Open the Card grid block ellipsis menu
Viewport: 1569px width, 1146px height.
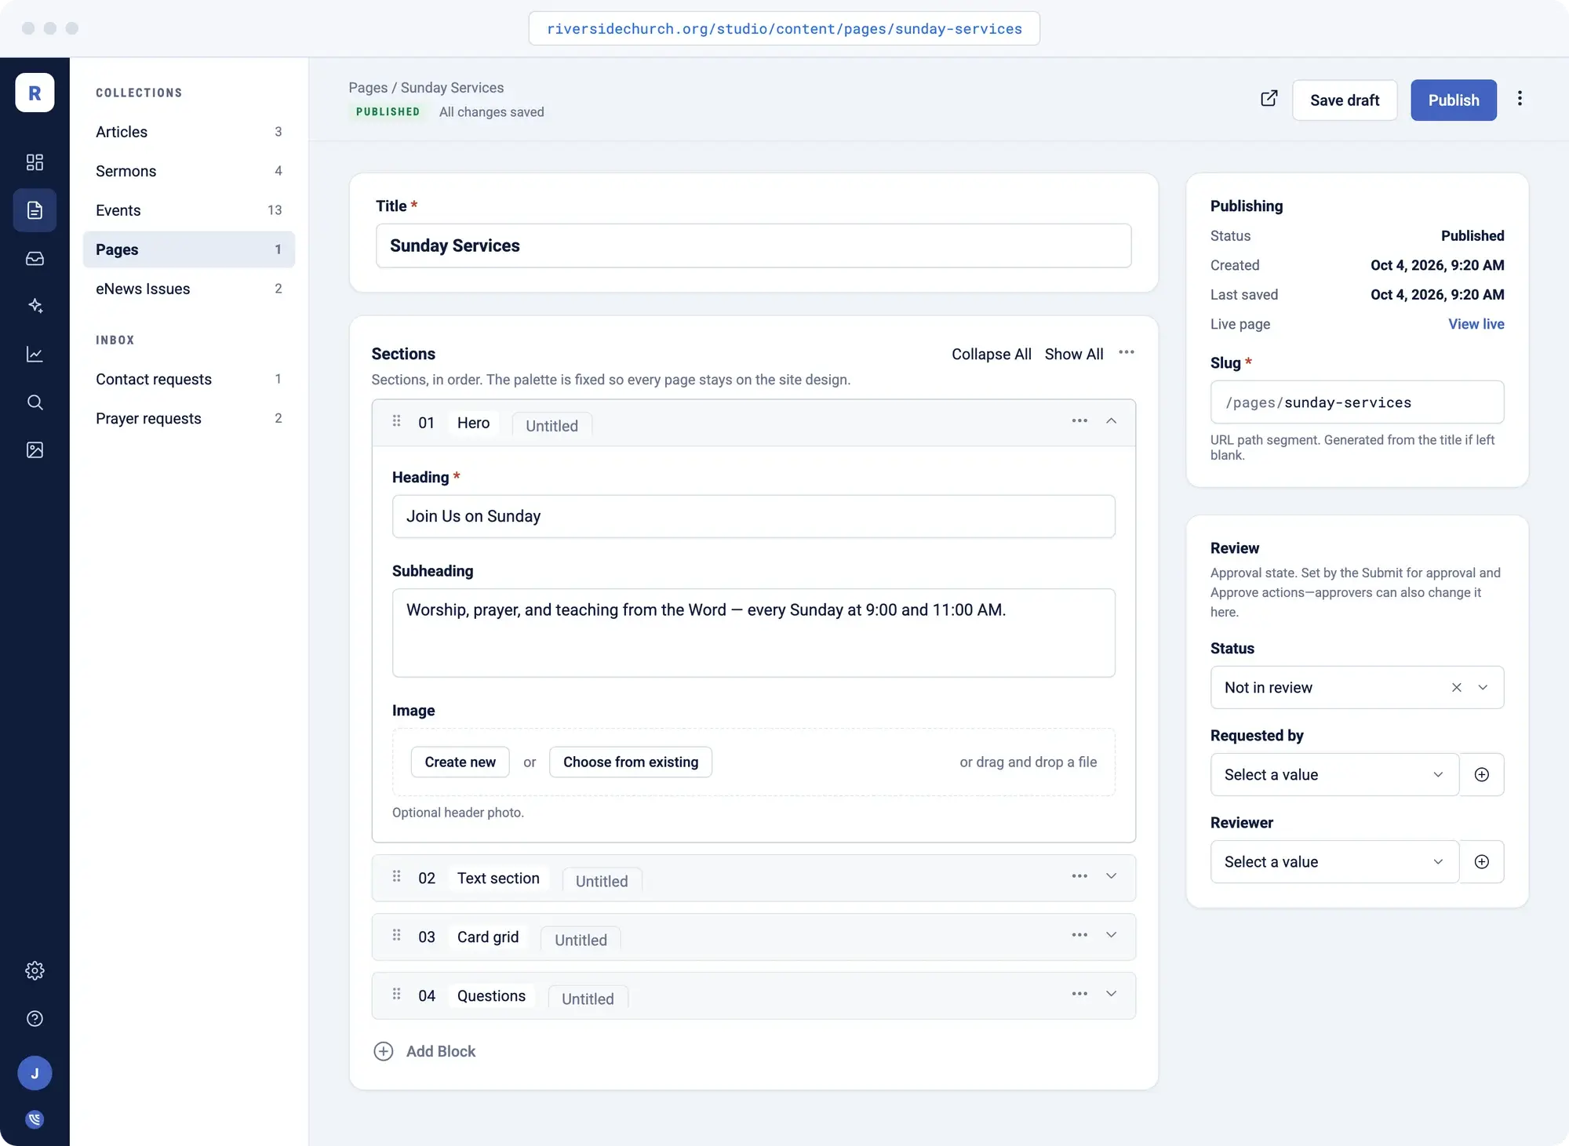pos(1079,936)
